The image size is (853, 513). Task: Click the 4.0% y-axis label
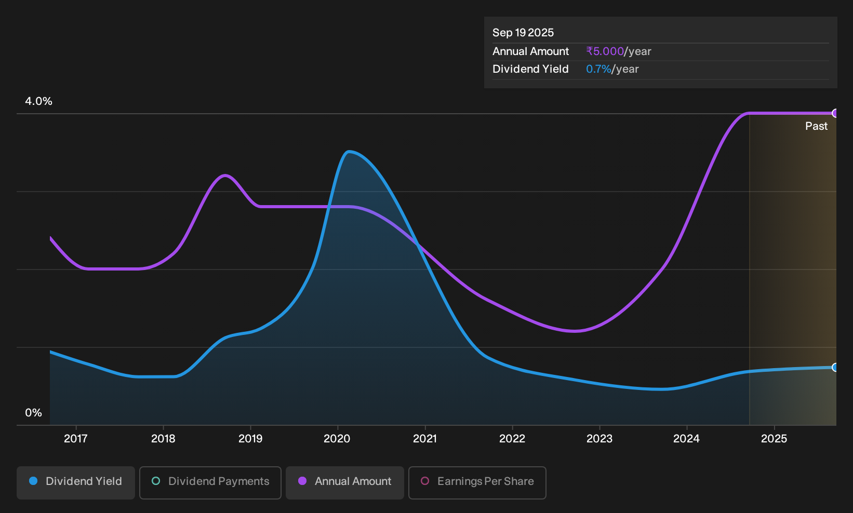tap(39, 101)
